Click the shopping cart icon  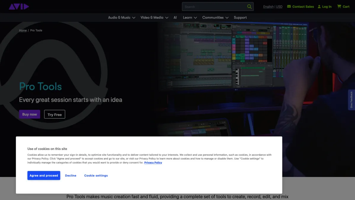coord(339,6)
